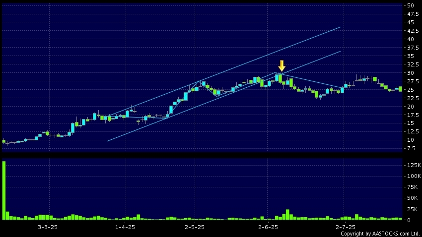Click the 22.5 price axis label

click(413, 98)
